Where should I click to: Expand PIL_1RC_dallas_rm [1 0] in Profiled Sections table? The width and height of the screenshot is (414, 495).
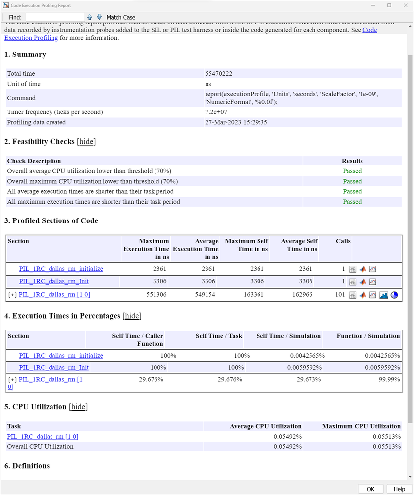[12, 295]
